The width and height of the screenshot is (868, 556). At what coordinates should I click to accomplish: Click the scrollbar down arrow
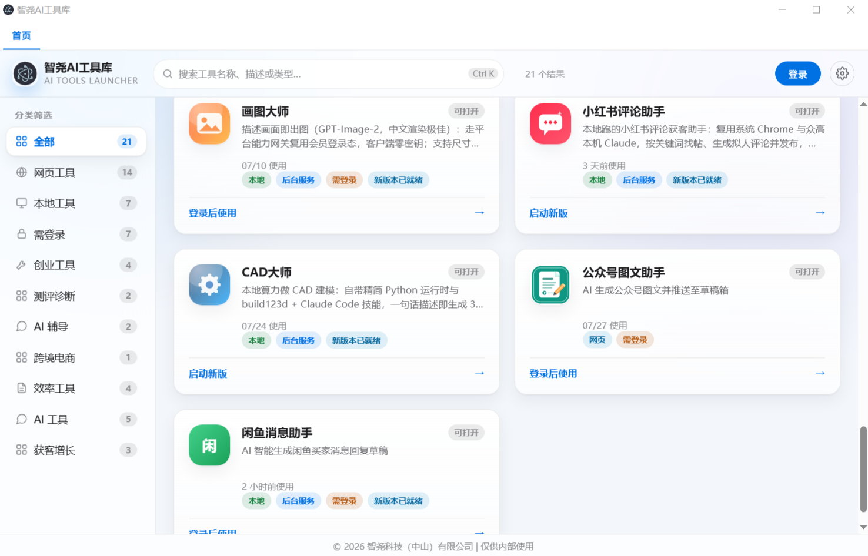pyautogui.click(x=863, y=527)
